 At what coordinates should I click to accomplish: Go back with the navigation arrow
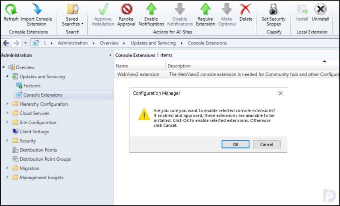[x=6, y=43]
